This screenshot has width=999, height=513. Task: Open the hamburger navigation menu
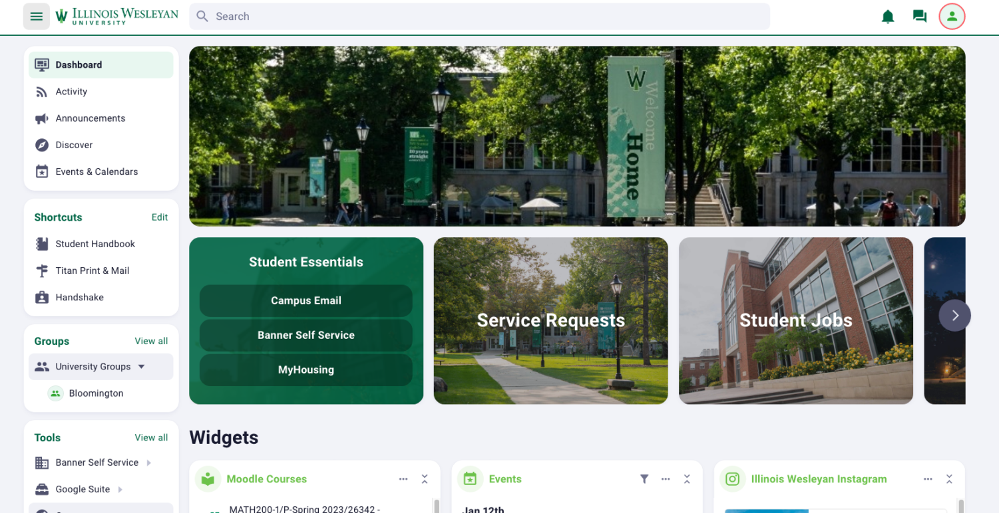pyautogui.click(x=37, y=17)
